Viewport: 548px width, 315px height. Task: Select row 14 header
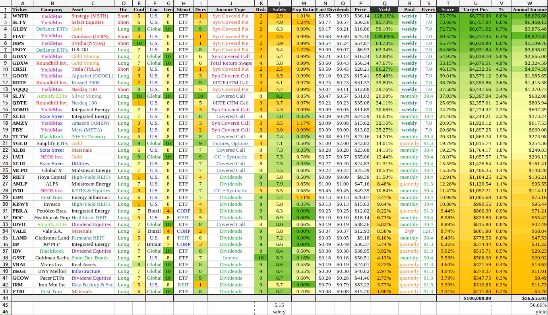pyautogui.click(x=6, y=96)
